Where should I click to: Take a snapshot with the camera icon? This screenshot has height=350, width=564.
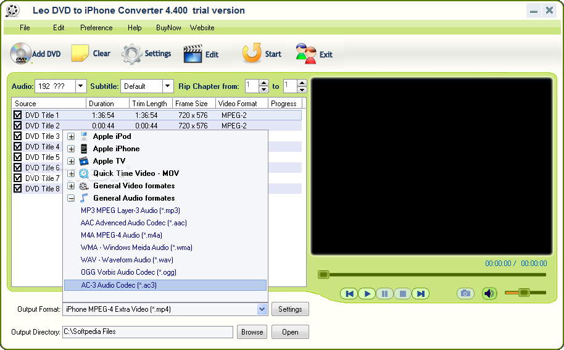pos(465,294)
